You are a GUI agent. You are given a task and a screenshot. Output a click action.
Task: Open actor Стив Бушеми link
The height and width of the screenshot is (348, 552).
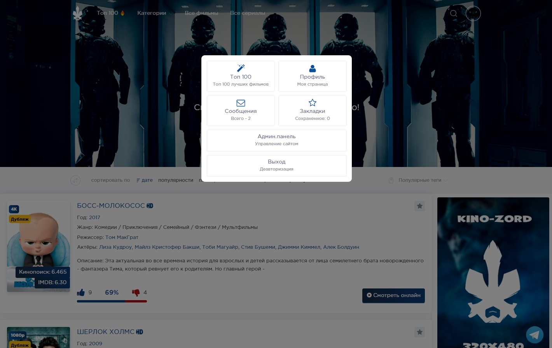point(258,247)
